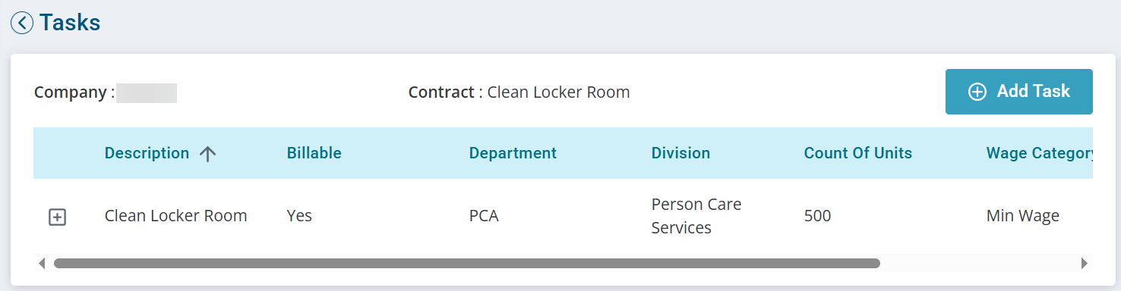Sort by the Description column header
1121x291 pixels.
click(147, 153)
